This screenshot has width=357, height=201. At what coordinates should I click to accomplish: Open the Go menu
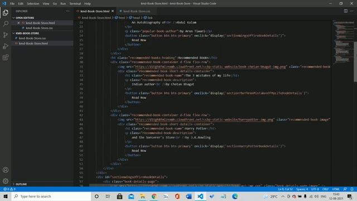pyautogui.click(x=55, y=3)
